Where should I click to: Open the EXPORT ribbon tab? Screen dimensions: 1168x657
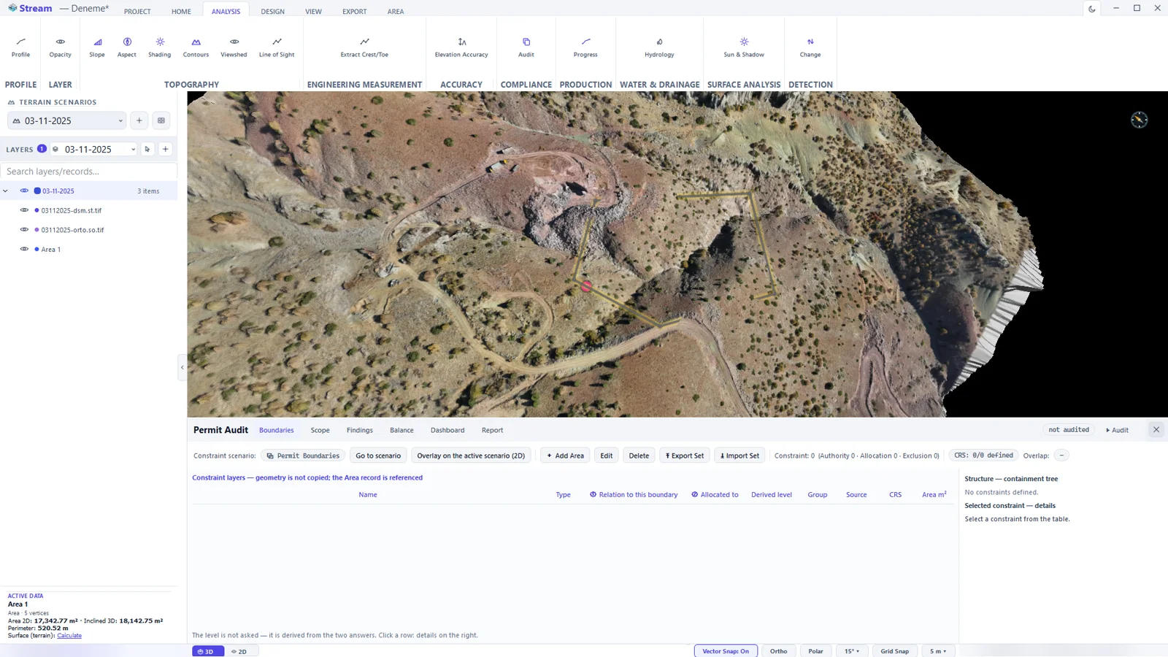click(x=355, y=12)
